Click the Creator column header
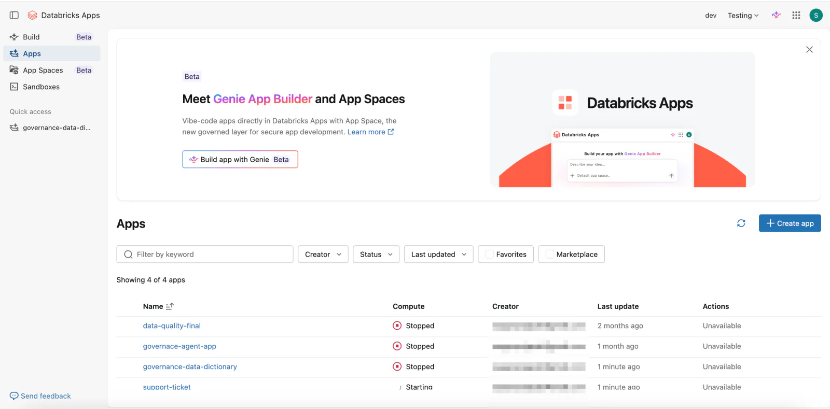Image resolution: width=830 pixels, height=409 pixels. click(505, 306)
